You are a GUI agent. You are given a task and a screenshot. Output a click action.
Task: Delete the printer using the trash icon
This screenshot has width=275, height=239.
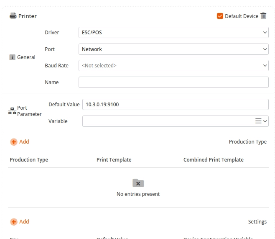[x=263, y=16]
